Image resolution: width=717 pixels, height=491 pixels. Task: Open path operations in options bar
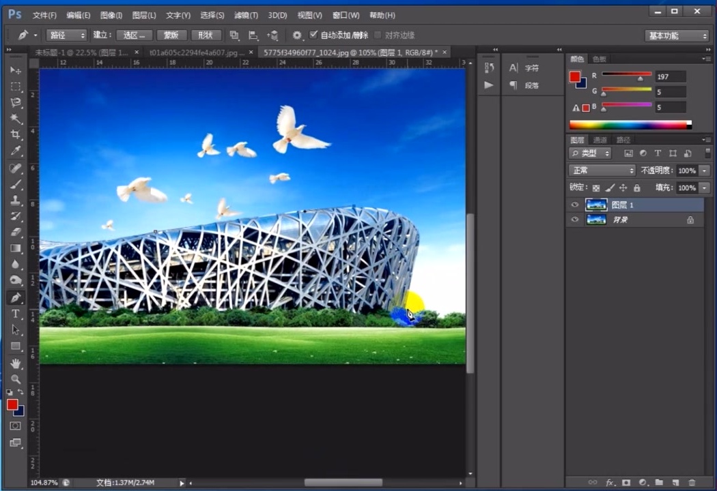[234, 35]
